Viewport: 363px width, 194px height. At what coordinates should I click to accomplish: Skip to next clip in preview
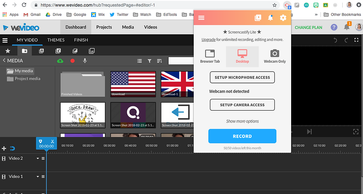point(310,132)
